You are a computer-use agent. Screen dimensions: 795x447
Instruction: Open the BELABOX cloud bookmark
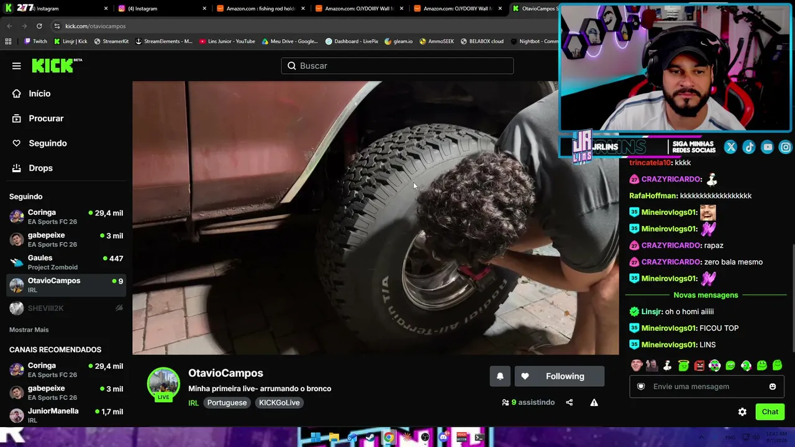point(482,42)
